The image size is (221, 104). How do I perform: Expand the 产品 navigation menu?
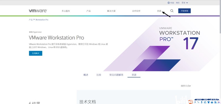[x=88, y=11]
